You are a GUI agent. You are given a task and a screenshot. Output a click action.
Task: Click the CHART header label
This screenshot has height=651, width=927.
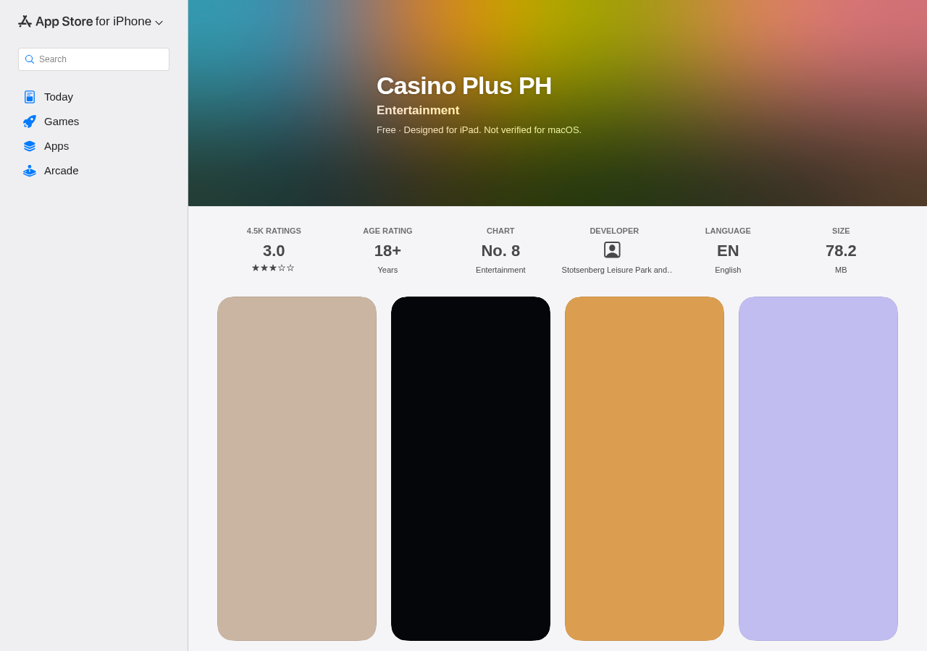[500, 231]
